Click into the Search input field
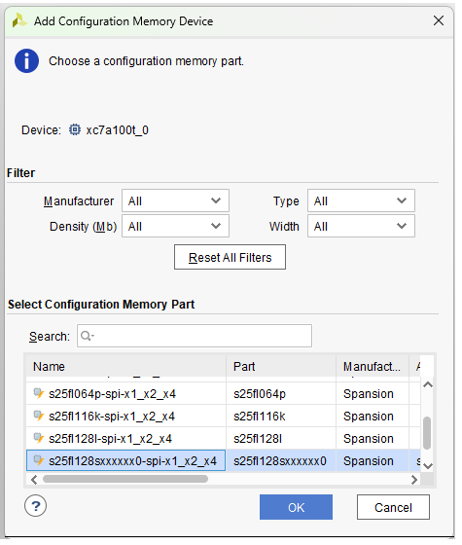The height and width of the screenshot is (545, 462). (195, 336)
